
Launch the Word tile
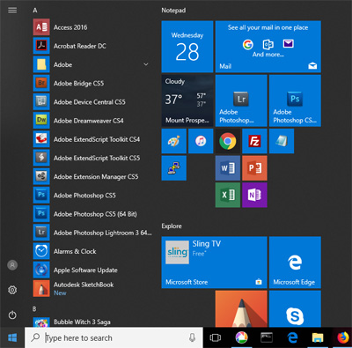(228, 168)
